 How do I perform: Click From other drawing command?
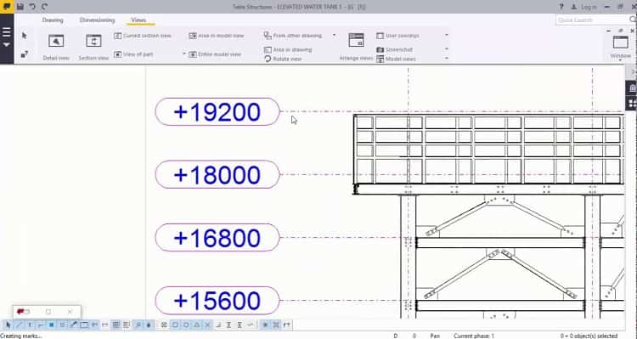click(293, 36)
